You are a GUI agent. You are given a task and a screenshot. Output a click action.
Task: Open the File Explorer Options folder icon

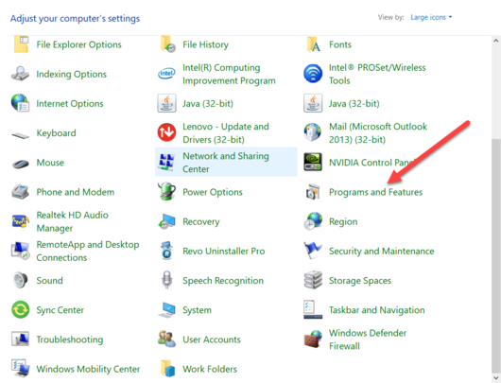[x=21, y=44]
